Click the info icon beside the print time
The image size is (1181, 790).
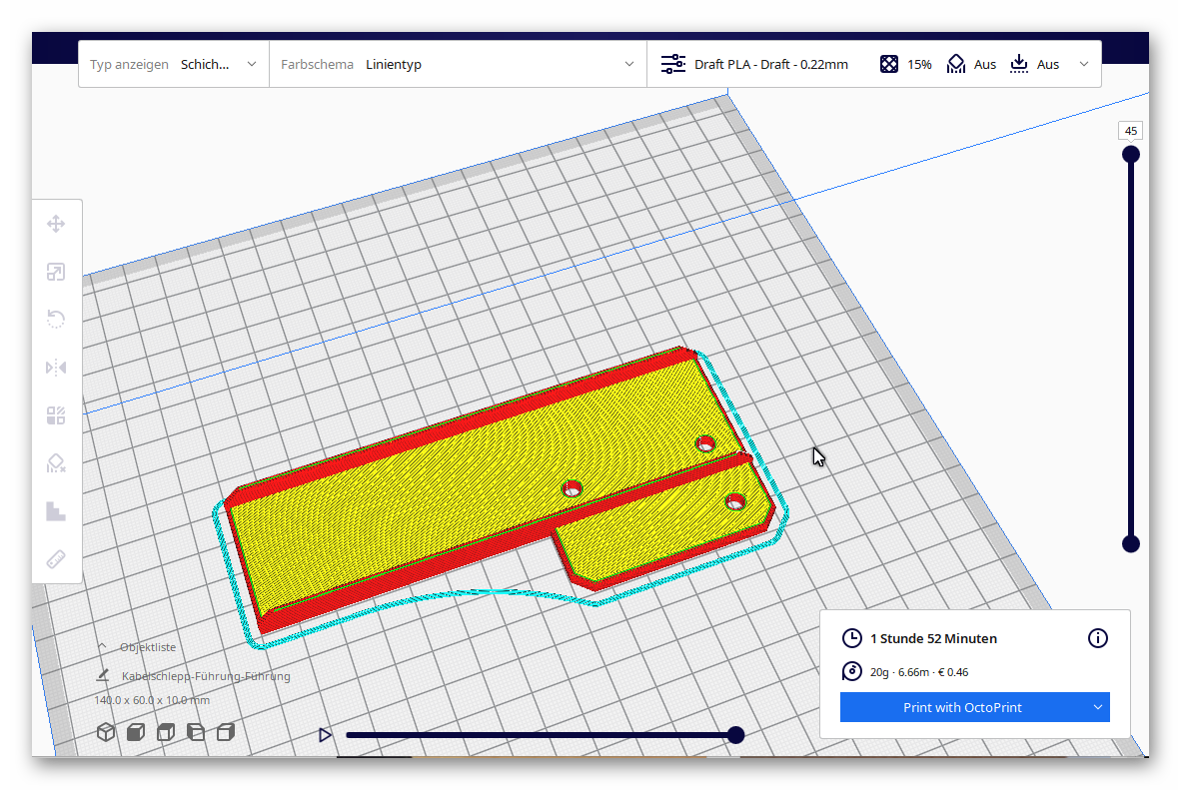click(1097, 638)
